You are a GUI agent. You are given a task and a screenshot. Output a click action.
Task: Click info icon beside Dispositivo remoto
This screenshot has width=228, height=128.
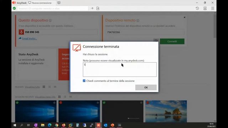(138, 21)
